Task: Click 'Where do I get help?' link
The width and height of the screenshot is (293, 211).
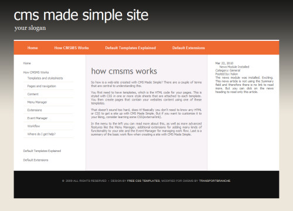Action: [x=42, y=134]
